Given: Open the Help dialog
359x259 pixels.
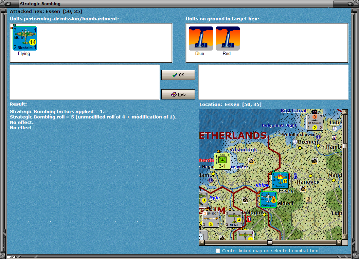Looking at the screenshot, I should [x=178, y=94].
